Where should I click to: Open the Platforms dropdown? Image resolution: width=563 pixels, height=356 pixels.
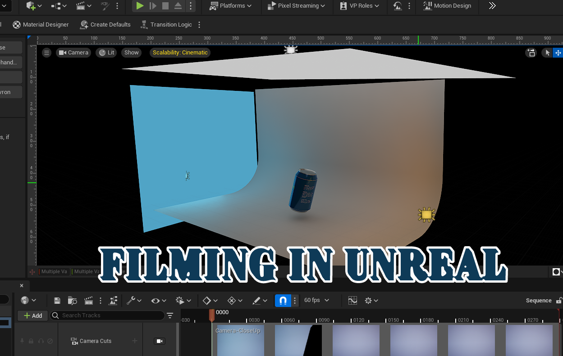coord(231,6)
